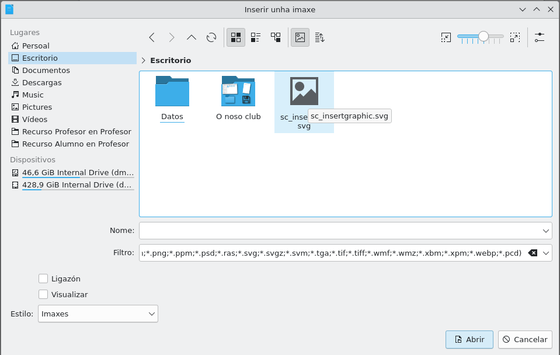
Task: Click the document icon in the title bar
Action: 9,9
